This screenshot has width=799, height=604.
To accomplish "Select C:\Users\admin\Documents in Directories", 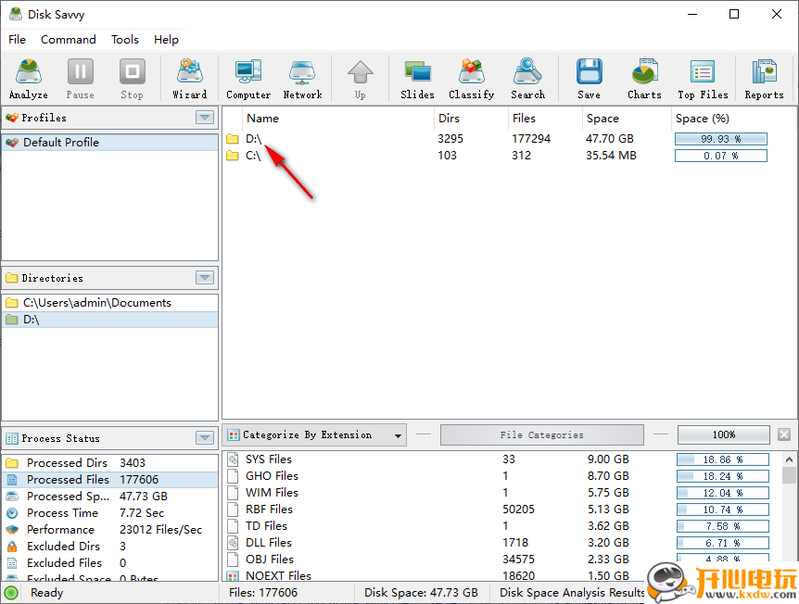I will tap(96, 303).
